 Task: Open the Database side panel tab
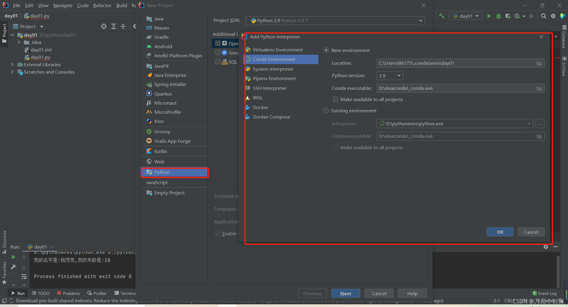coord(564,37)
